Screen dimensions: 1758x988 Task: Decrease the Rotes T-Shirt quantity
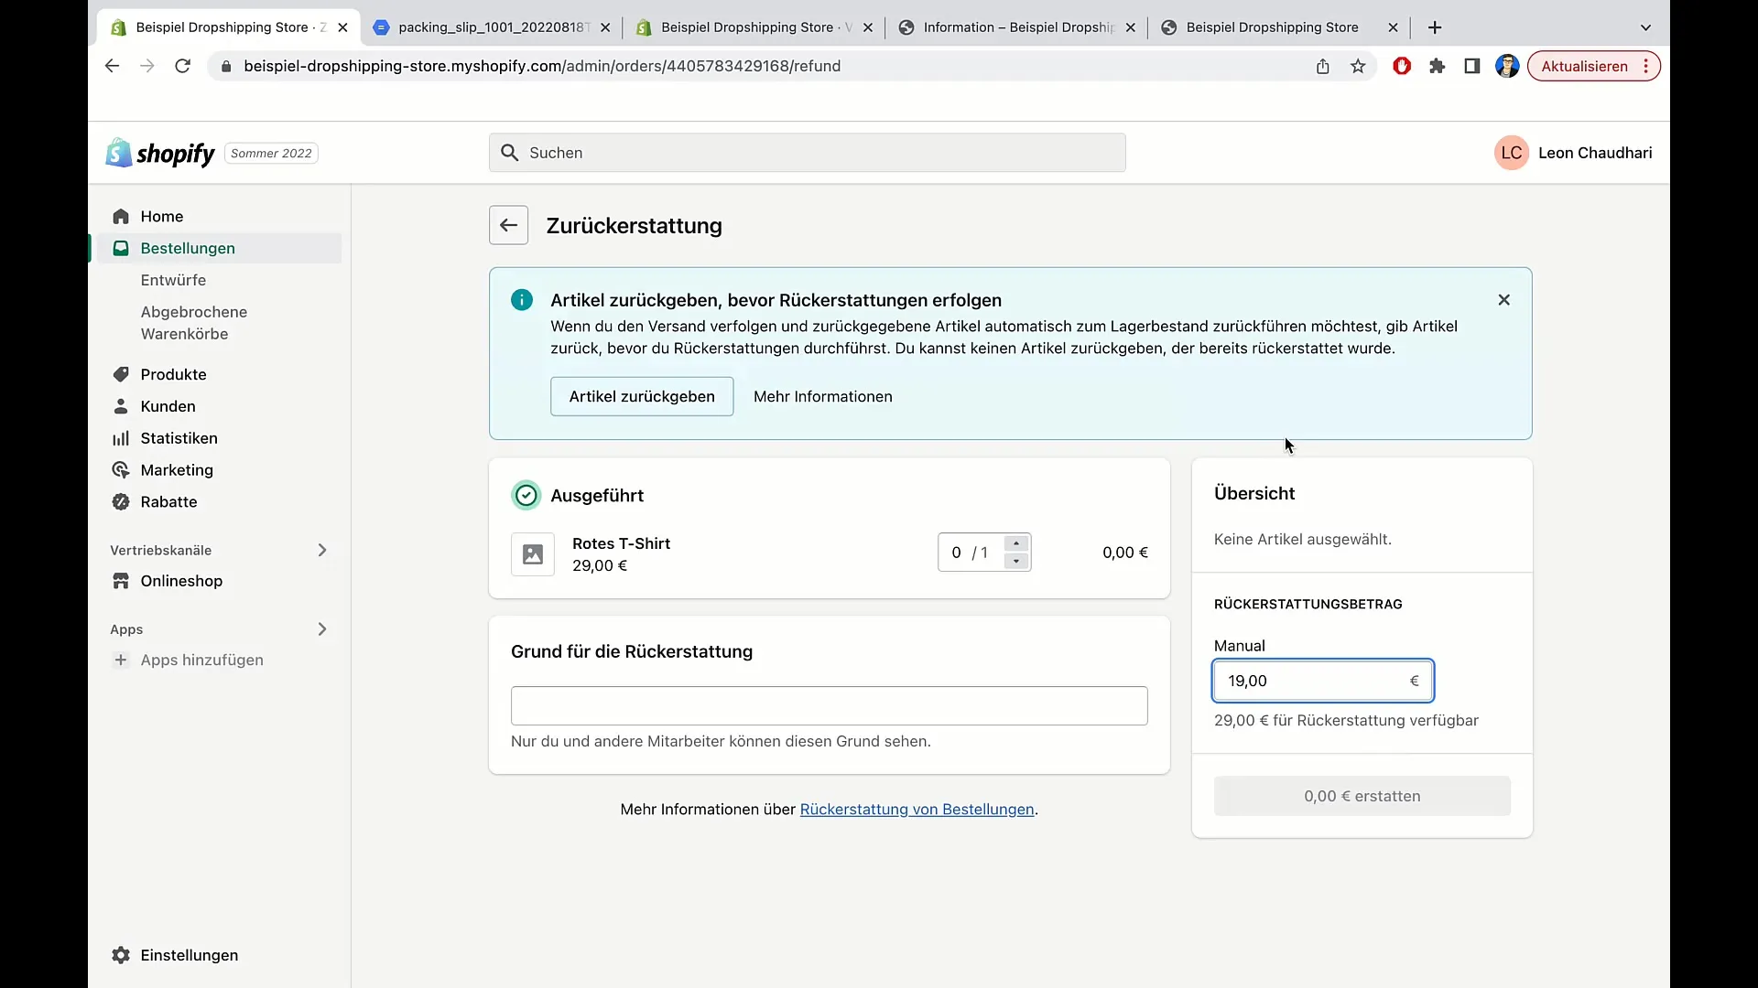coord(1016,561)
